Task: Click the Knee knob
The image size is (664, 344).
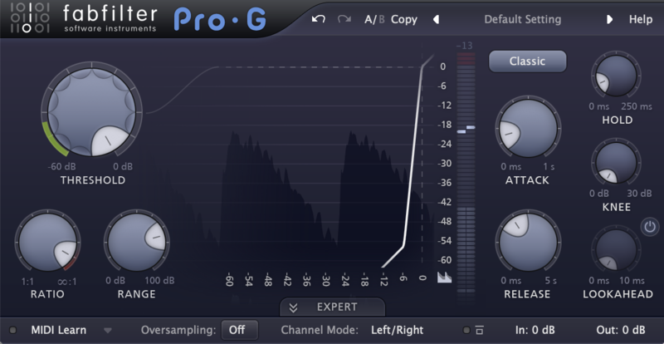Action: click(616, 163)
